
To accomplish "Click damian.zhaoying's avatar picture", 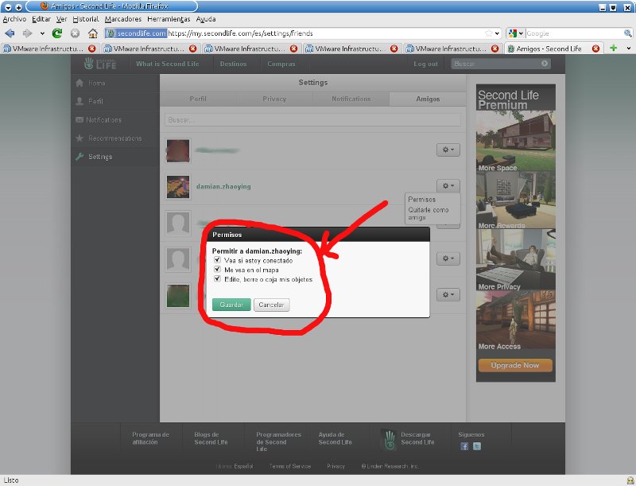I will 178,187.
